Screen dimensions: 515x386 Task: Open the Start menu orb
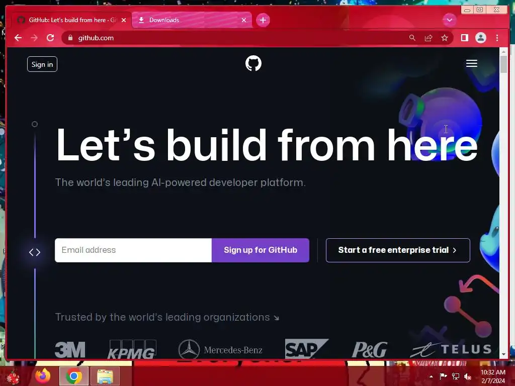[13, 376]
